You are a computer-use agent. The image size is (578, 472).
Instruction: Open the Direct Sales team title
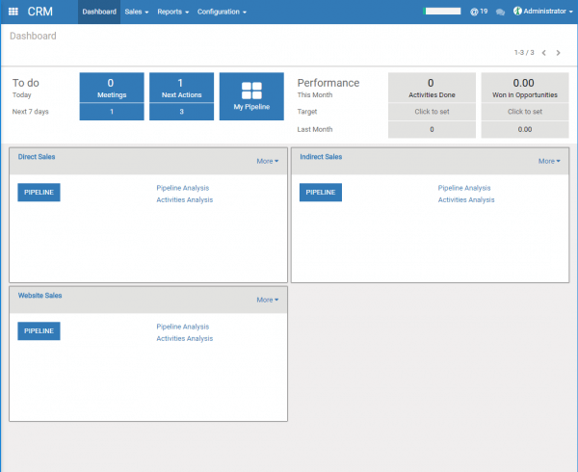37,157
